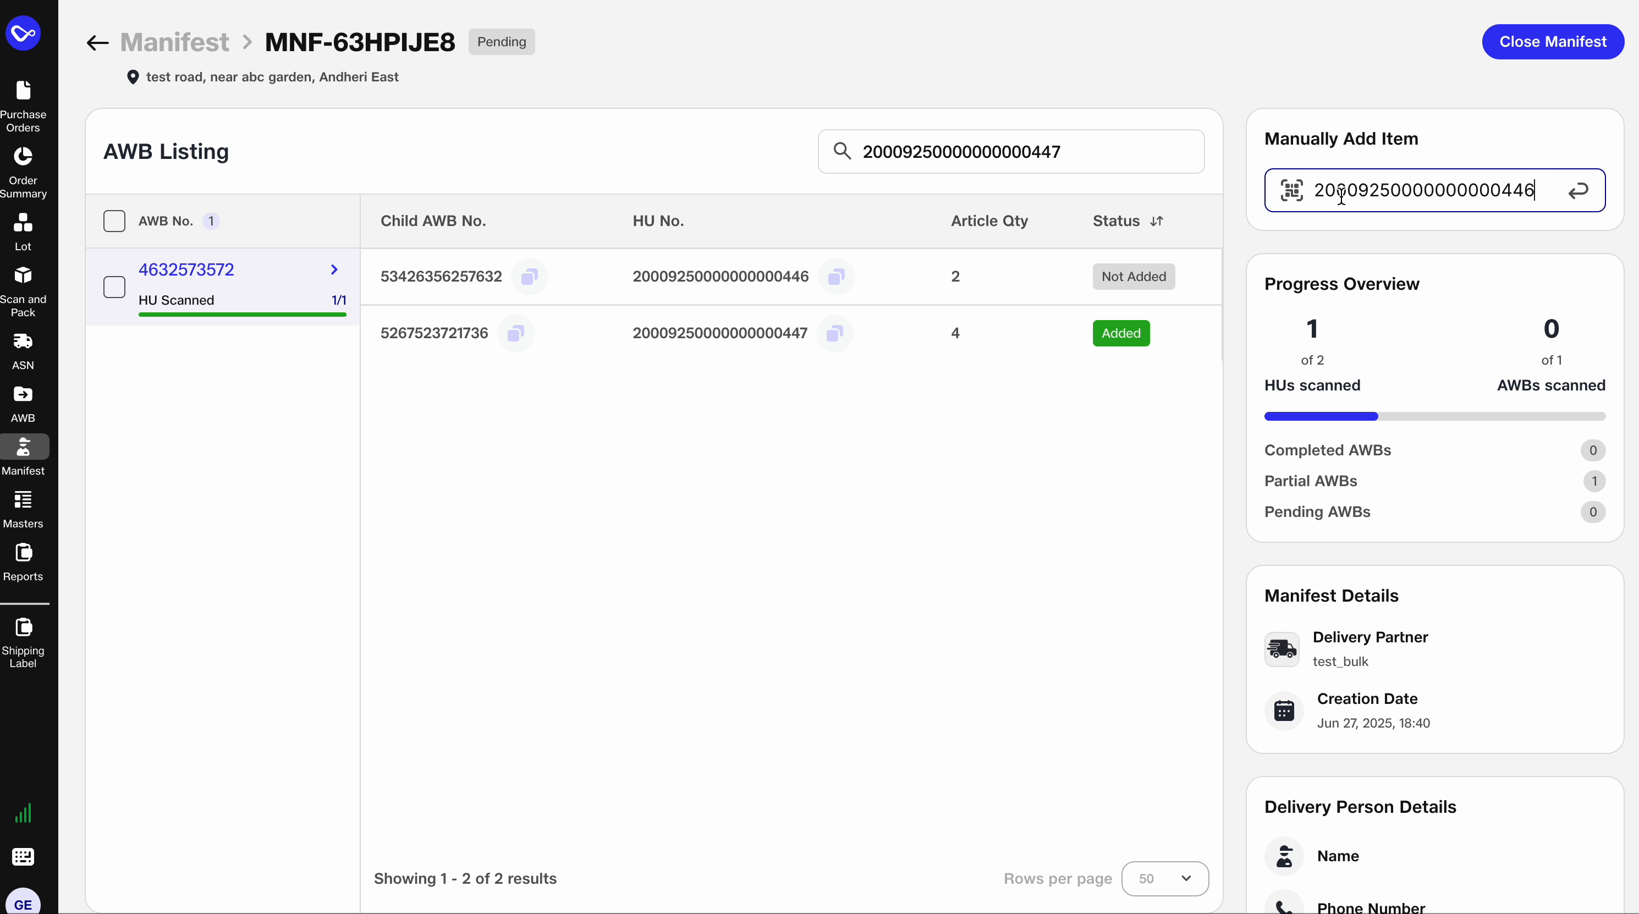Navigate back using the Manifest breadcrumb

(x=175, y=42)
